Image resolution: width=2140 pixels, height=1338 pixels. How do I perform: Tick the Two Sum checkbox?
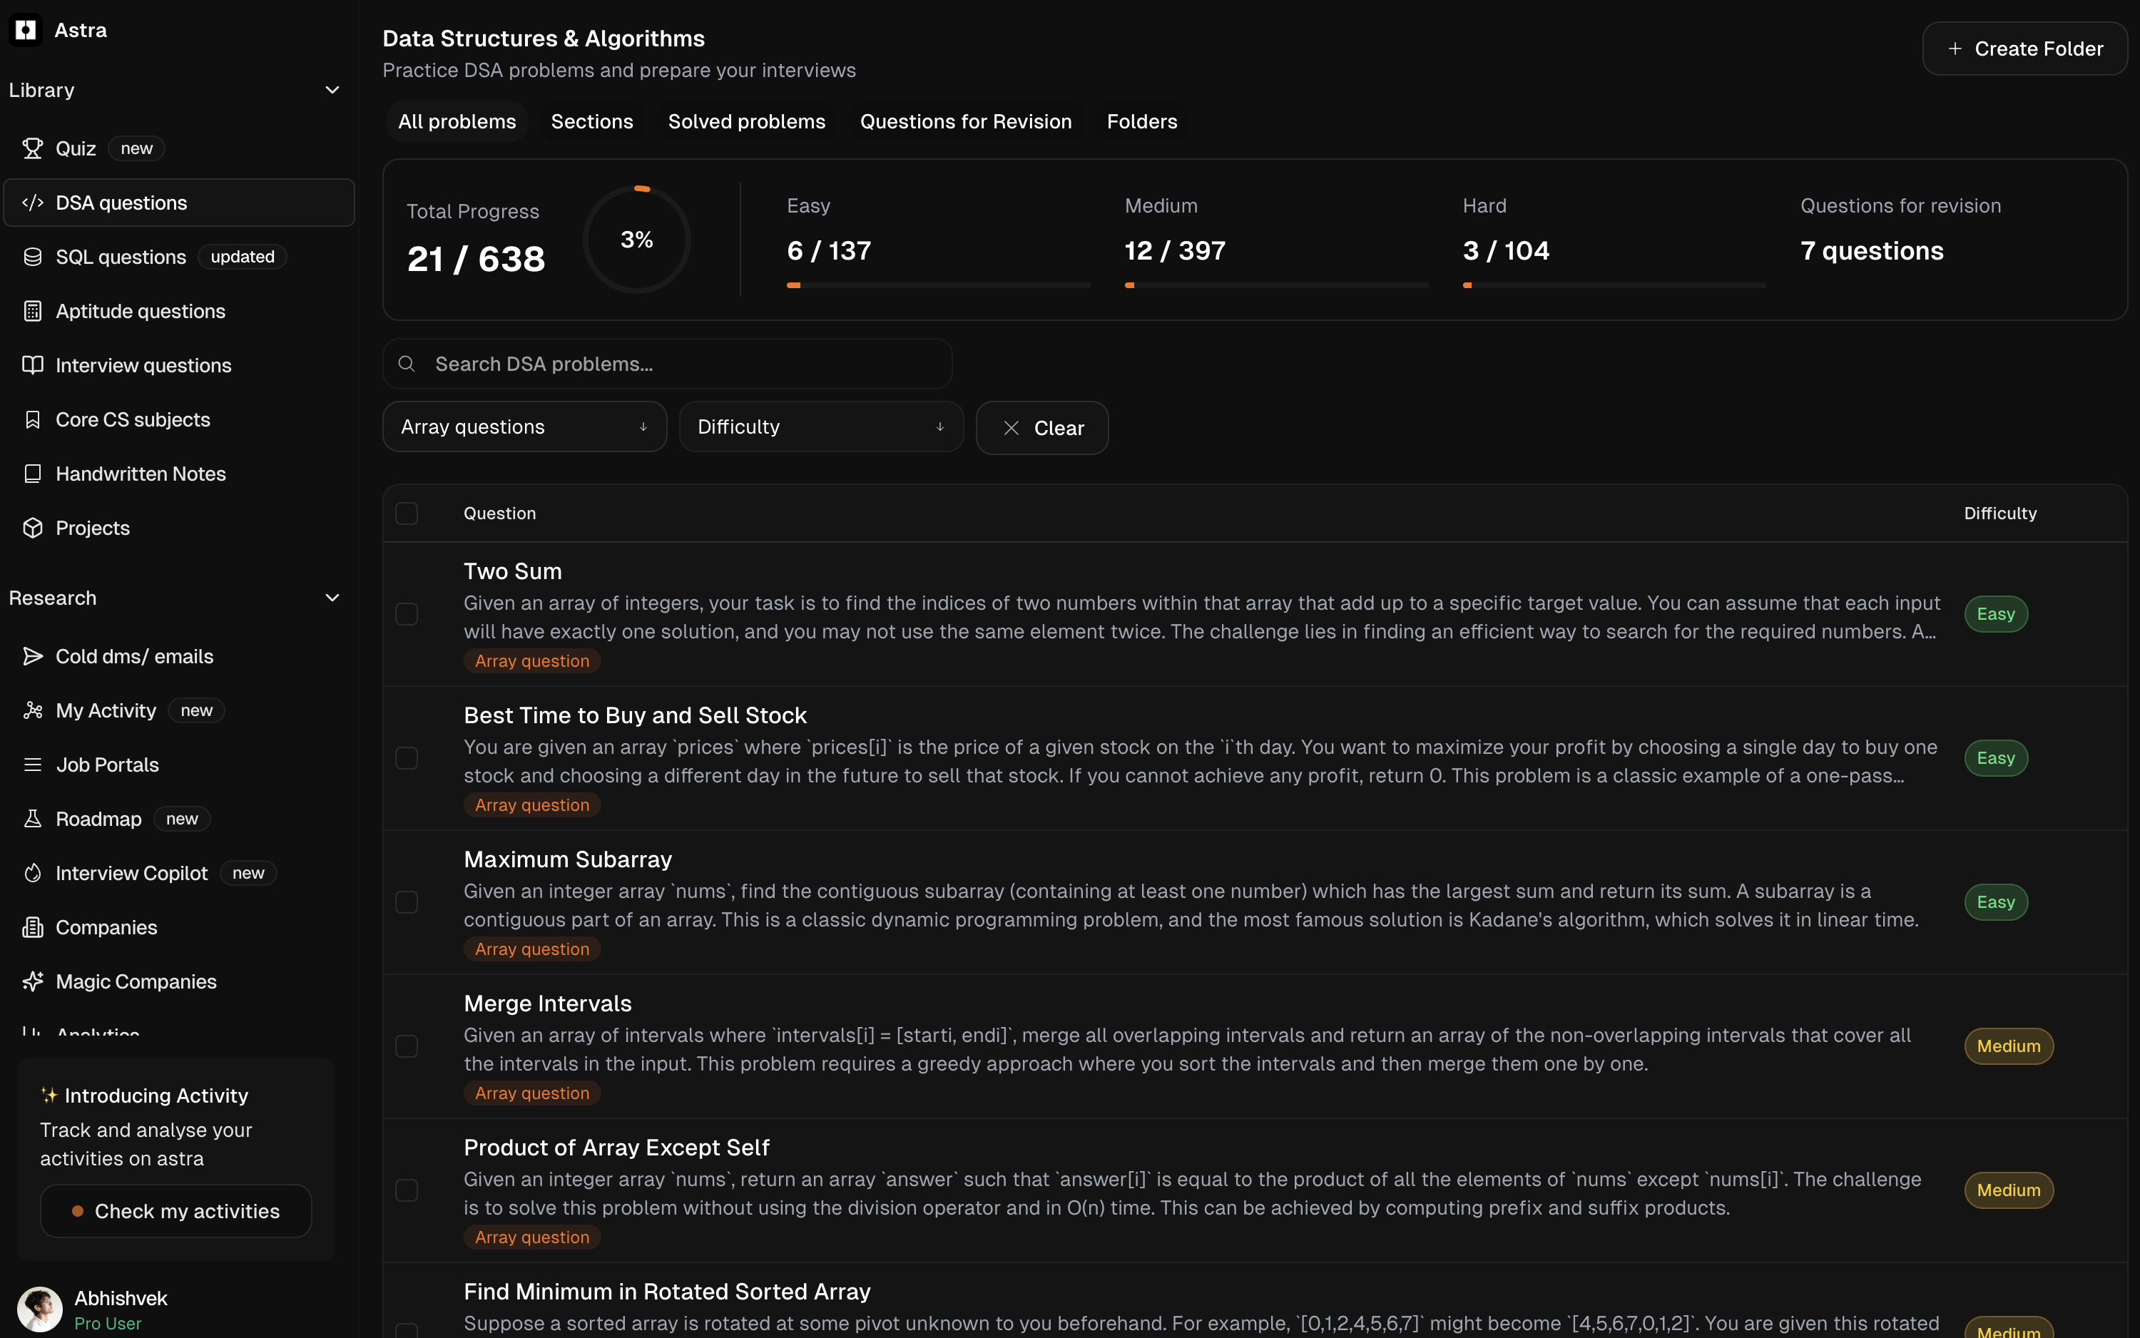[x=406, y=614]
